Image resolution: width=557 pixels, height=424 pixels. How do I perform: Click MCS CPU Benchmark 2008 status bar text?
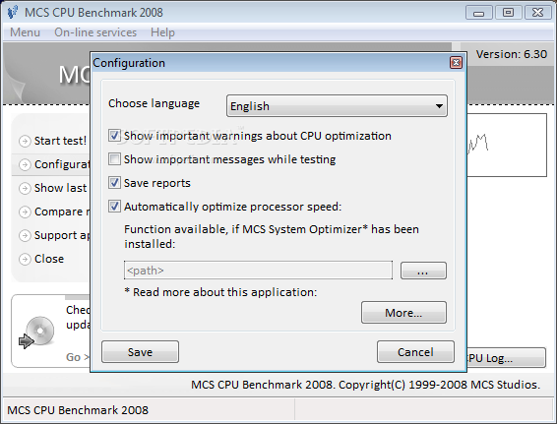(78, 410)
